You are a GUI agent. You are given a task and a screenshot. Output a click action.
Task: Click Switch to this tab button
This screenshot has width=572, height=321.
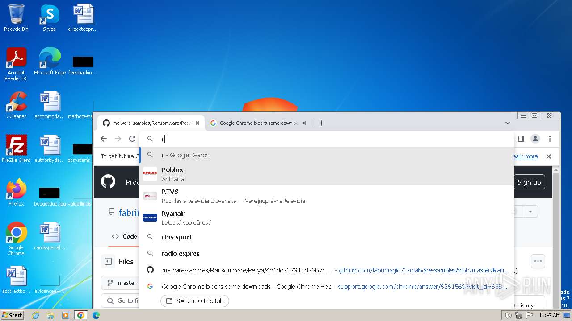point(195,301)
